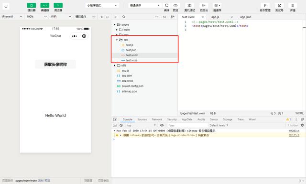Click the sort icon beside file explorer dots
Viewport: 306px width, 184px height.
(x=164, y=17)
